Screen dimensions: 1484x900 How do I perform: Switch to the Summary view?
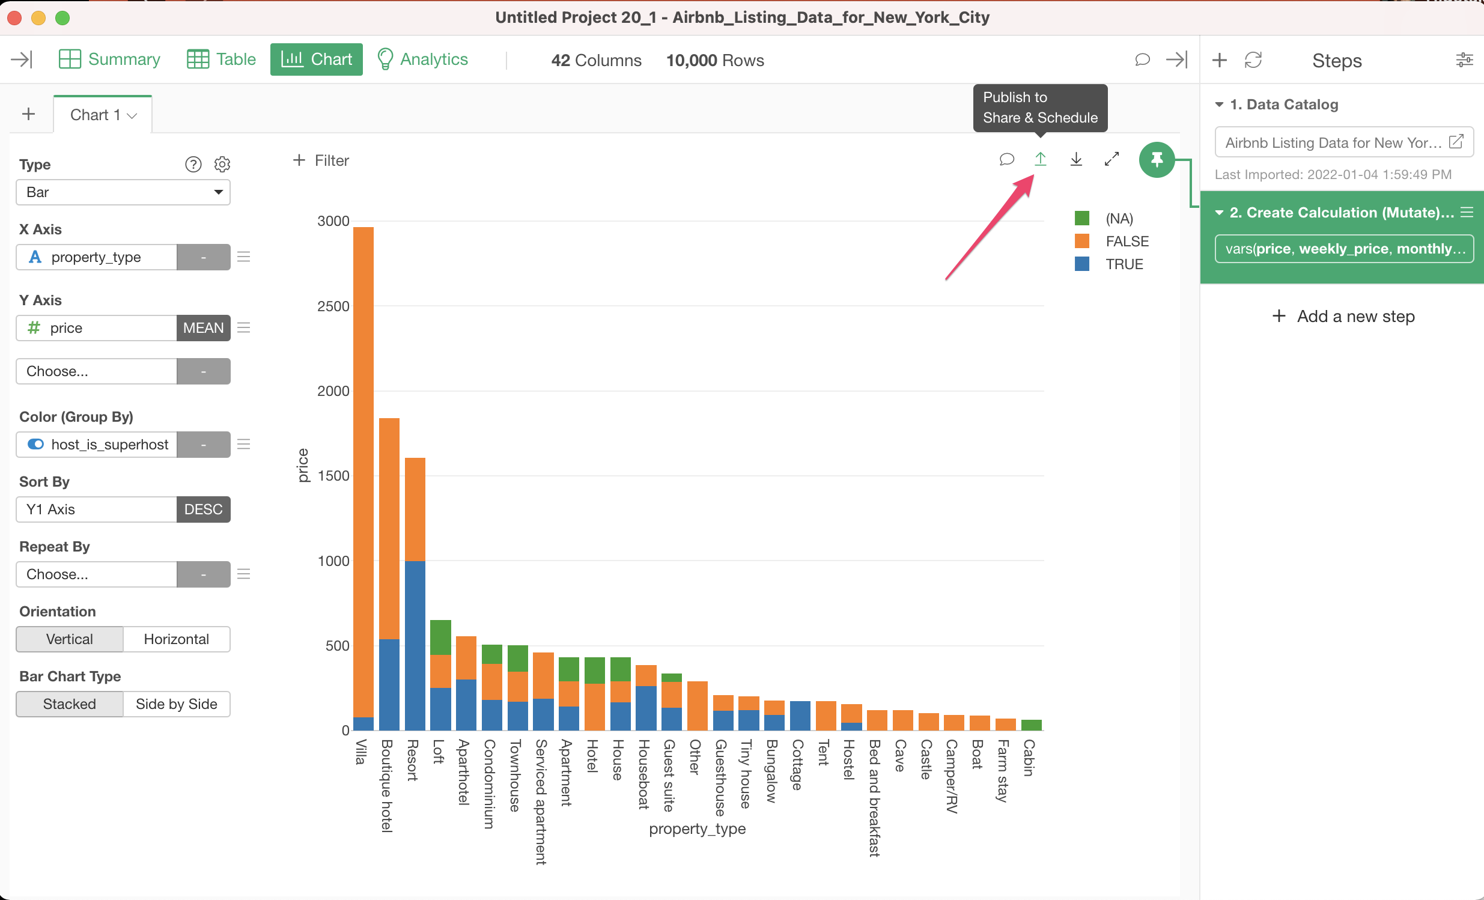[x=109, y=59]
